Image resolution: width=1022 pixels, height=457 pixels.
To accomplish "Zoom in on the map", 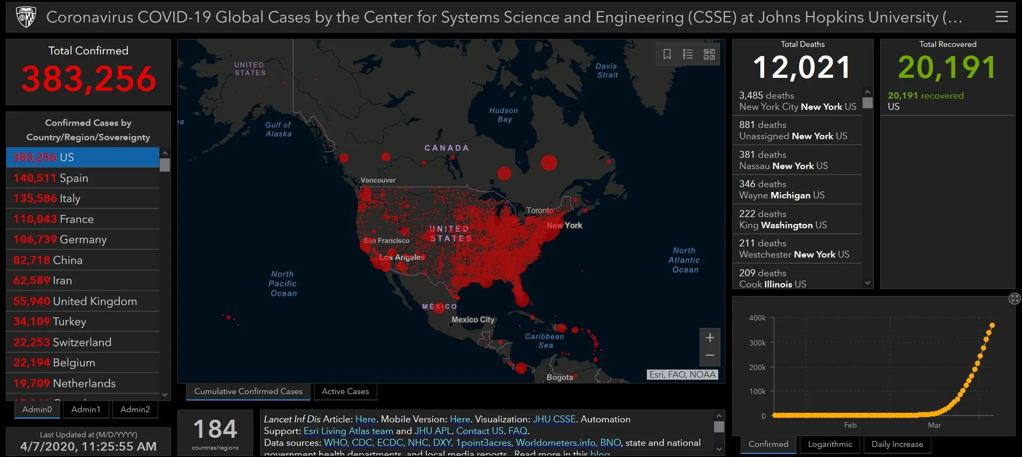I will point(710,338).
